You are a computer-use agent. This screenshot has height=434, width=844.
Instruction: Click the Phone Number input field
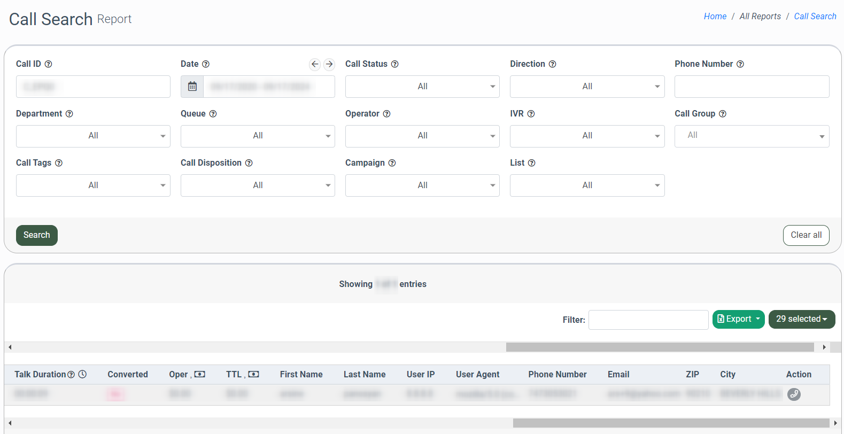point(752,87)
